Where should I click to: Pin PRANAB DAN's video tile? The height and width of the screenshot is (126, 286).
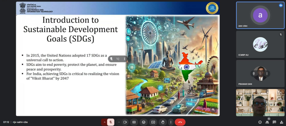coord(253,73)
